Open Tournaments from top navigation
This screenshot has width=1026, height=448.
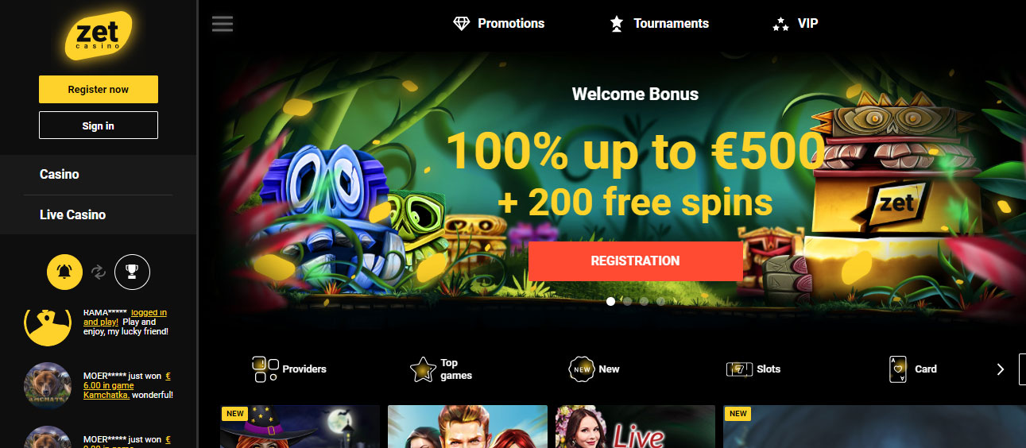(x=658, y=24)
